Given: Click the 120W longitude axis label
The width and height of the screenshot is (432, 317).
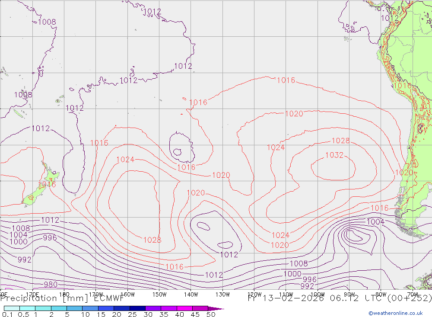Looking at the screenshot, I should [254, 295].
